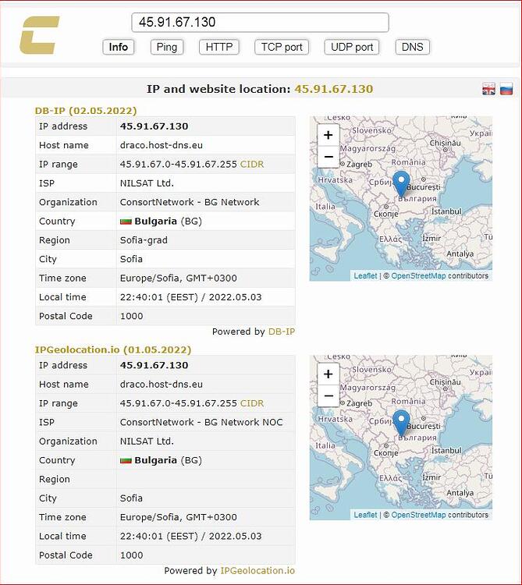
Task: Select 'NILSAT Ltd.' in IPGeolocation.io Organization row
Action: (147, 441)
